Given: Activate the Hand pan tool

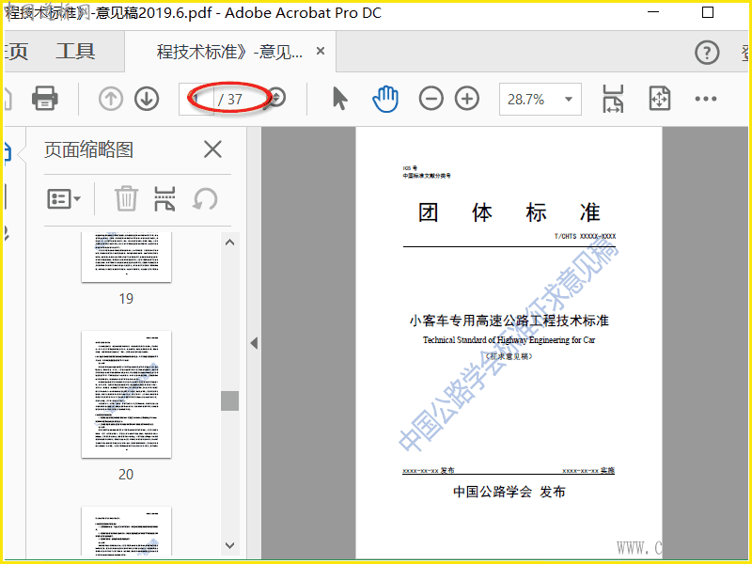Looking at the screenshot, I should pyautogui.click(x=385, y=99).
